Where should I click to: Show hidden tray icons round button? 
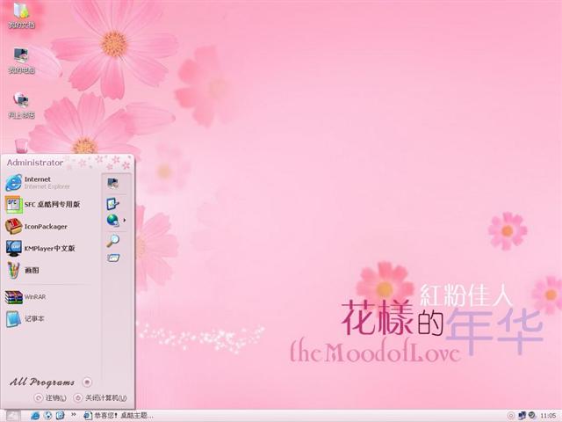coord(511,416)
